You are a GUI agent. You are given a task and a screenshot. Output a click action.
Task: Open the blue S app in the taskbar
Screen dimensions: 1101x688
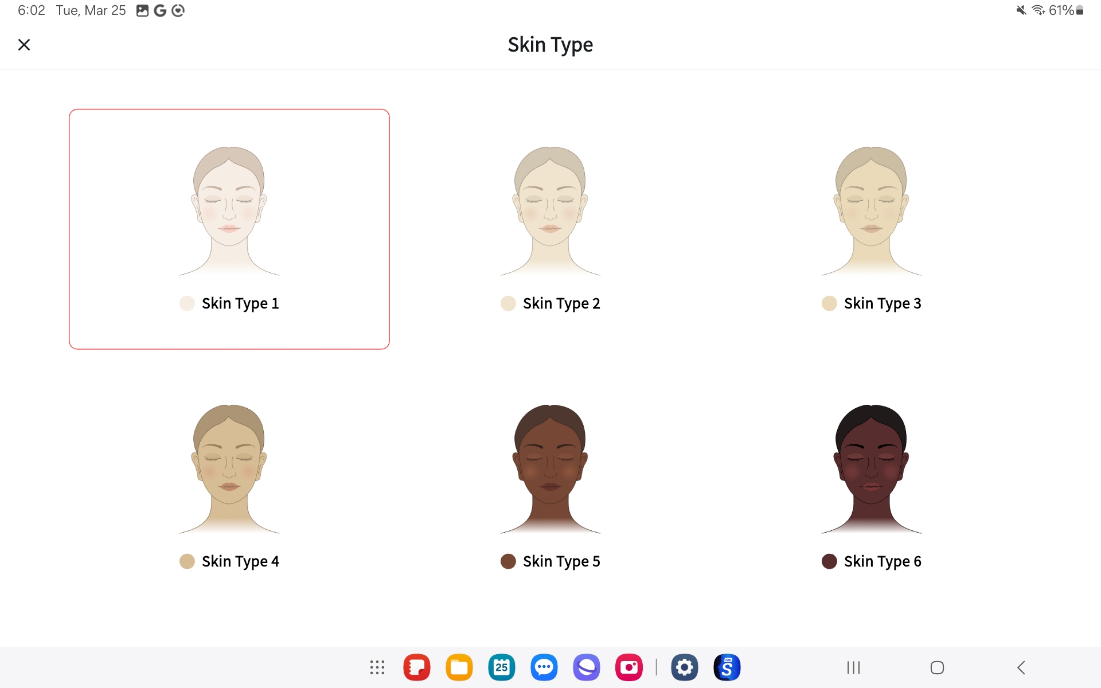(727, 667)
